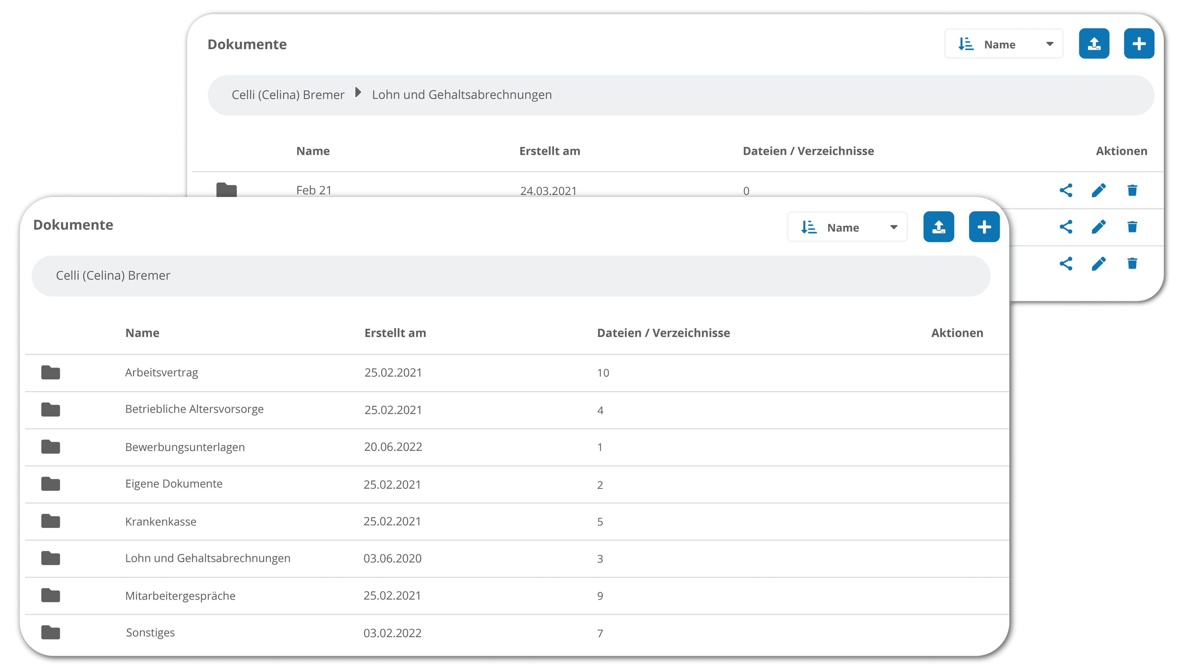The width and height of the screenshot is (1189, 668).
Task: Click the upload button in the front Dokumente panel
Action: (938, 227)
